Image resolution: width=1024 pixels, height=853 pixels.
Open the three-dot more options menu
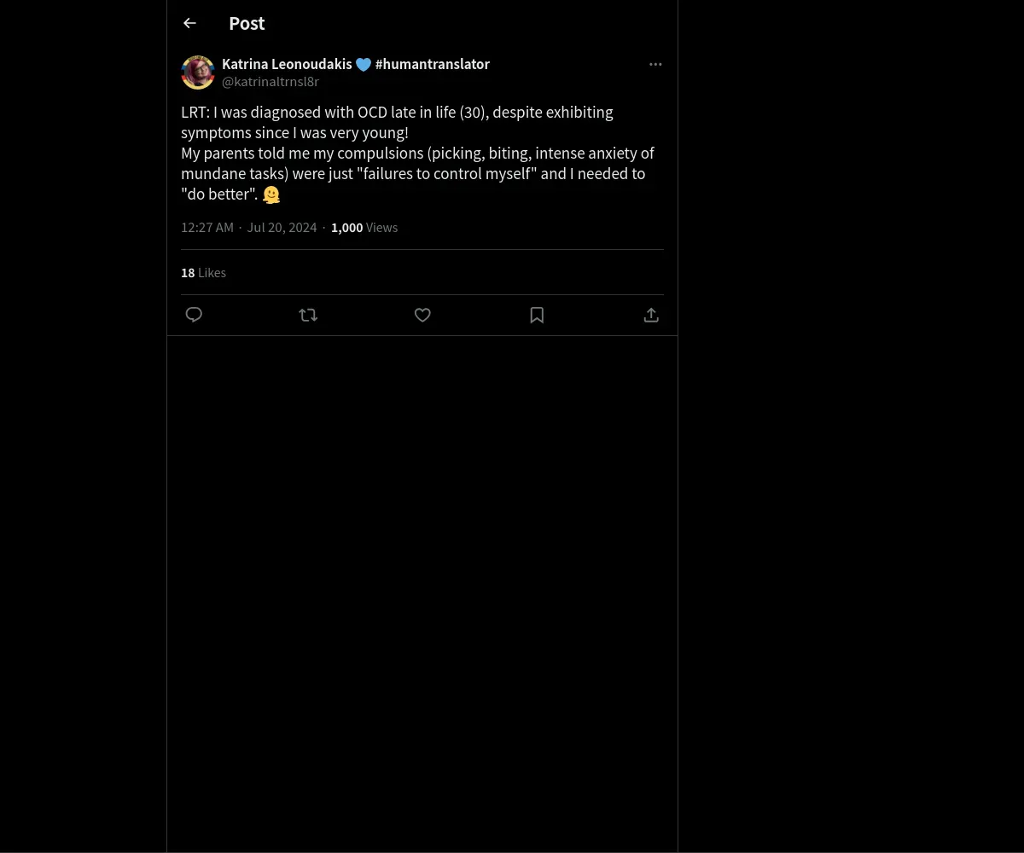point(655,64)
